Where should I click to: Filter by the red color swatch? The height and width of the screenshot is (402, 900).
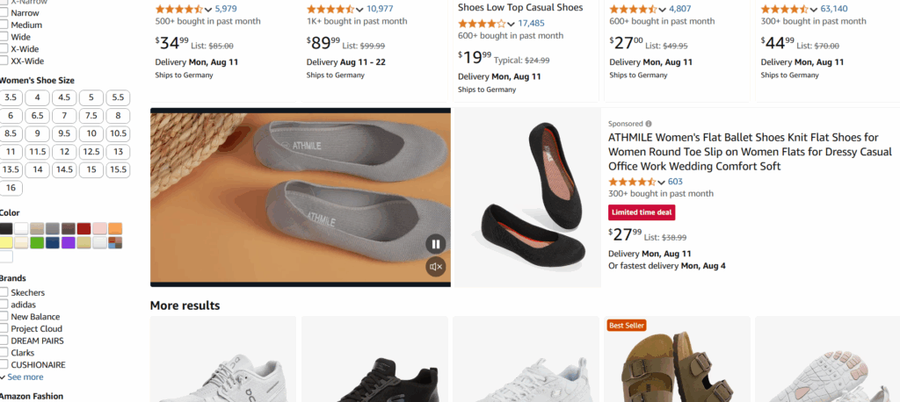[x=83, y=228]
